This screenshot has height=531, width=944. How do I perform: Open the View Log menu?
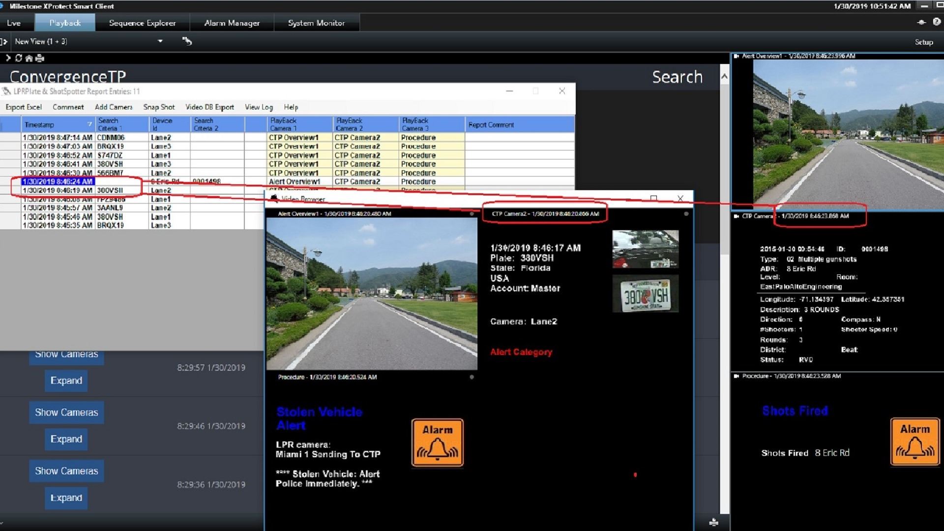259,107
